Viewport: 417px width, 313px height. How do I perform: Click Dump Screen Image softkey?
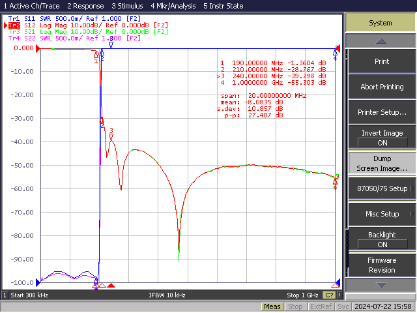[382, 164]
